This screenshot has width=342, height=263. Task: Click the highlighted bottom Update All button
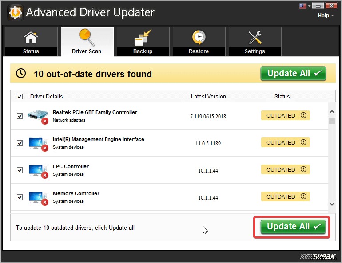pyautogui.click(x=293, y=227)
